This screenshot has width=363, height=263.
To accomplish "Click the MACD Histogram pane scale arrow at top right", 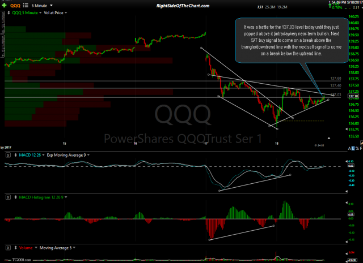I will [x=347, y=202].
